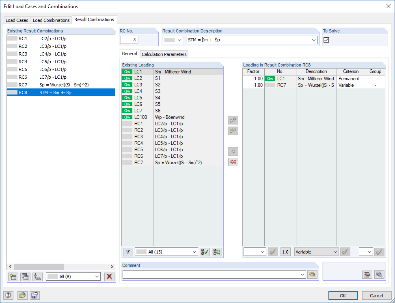Click the Factor column header
The width and height of the screenshot is (395, 303).
(253, 71)
